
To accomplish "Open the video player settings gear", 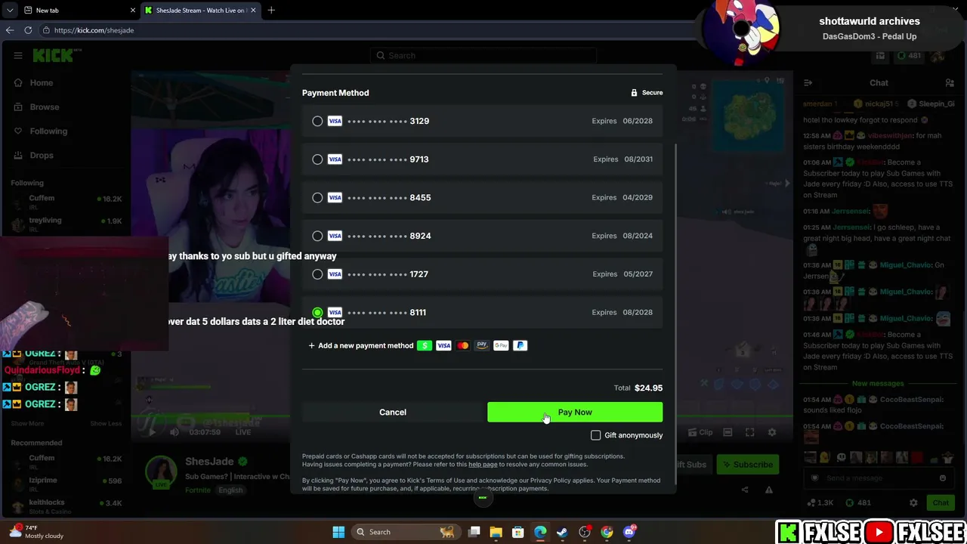I will pyautogui.click(x=771, y=432).
